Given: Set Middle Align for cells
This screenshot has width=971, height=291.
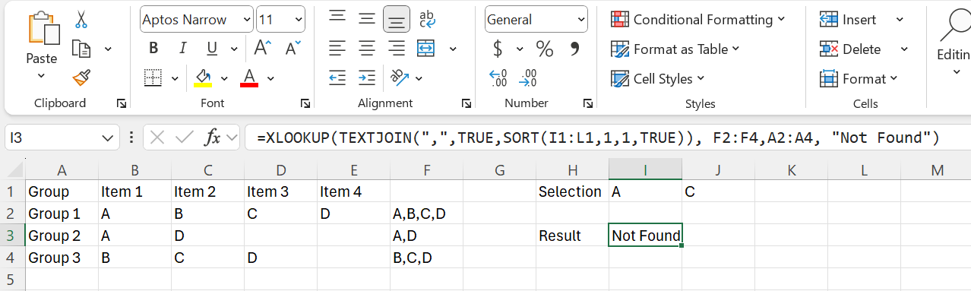Looking at the screenshot, I should click(x=367, y=19).
